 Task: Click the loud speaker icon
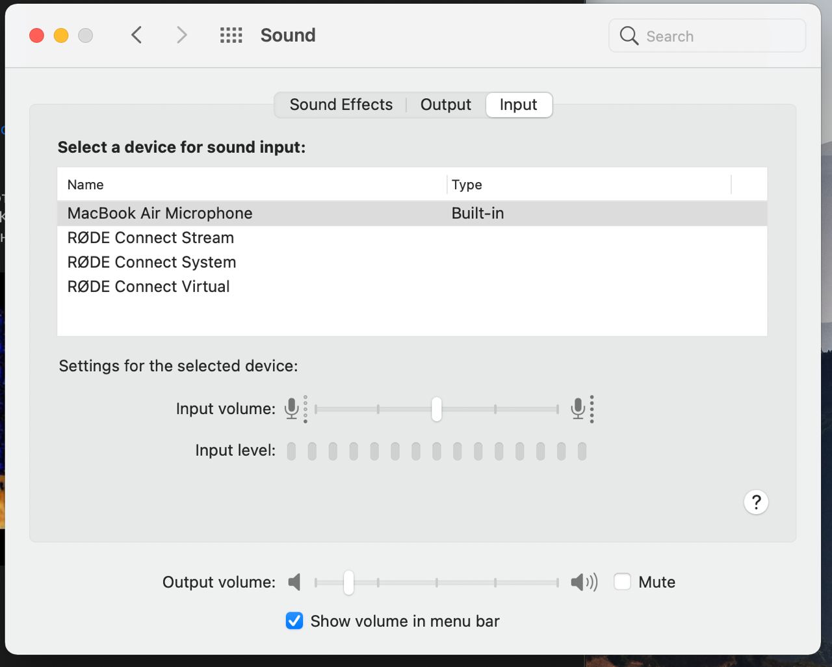(584, 582)
